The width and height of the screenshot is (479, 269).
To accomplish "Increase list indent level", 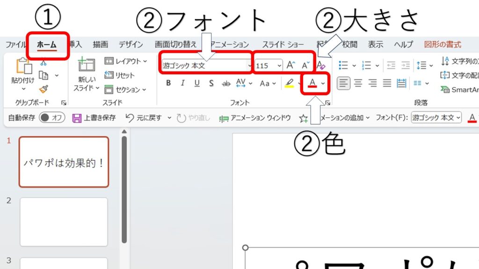I will point(406,65).
